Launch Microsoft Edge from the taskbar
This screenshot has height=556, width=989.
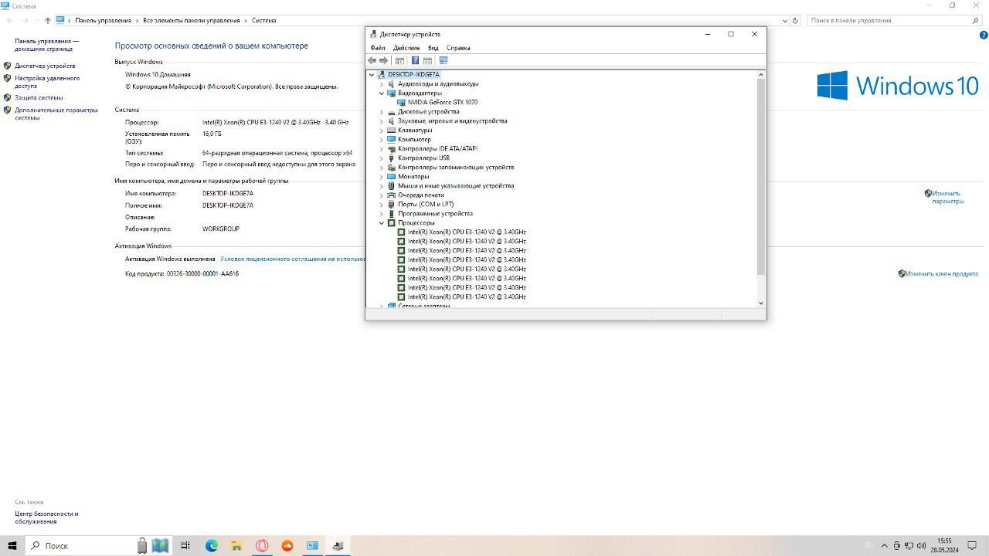point(212,545)
